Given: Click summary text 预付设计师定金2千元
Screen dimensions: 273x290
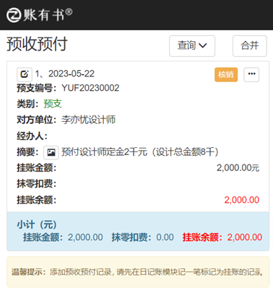Looking at the screenshot, I should click(104, 152).
